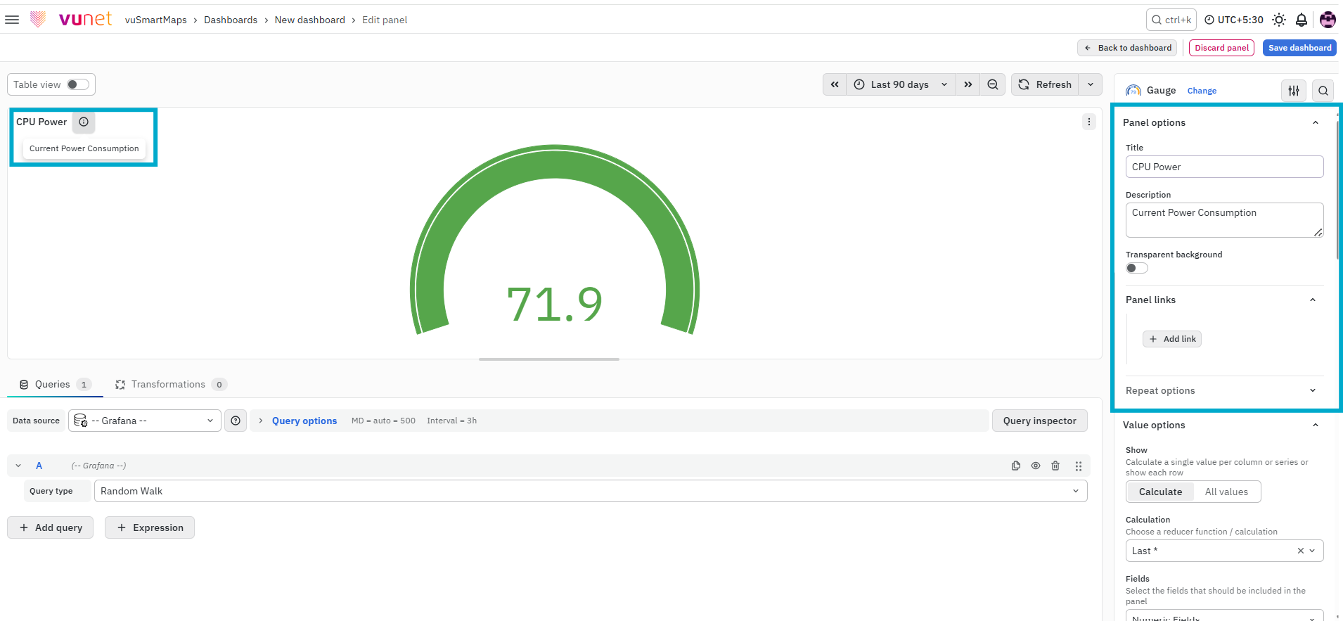Click the panel resize handle bar

(x=549, y=359)
